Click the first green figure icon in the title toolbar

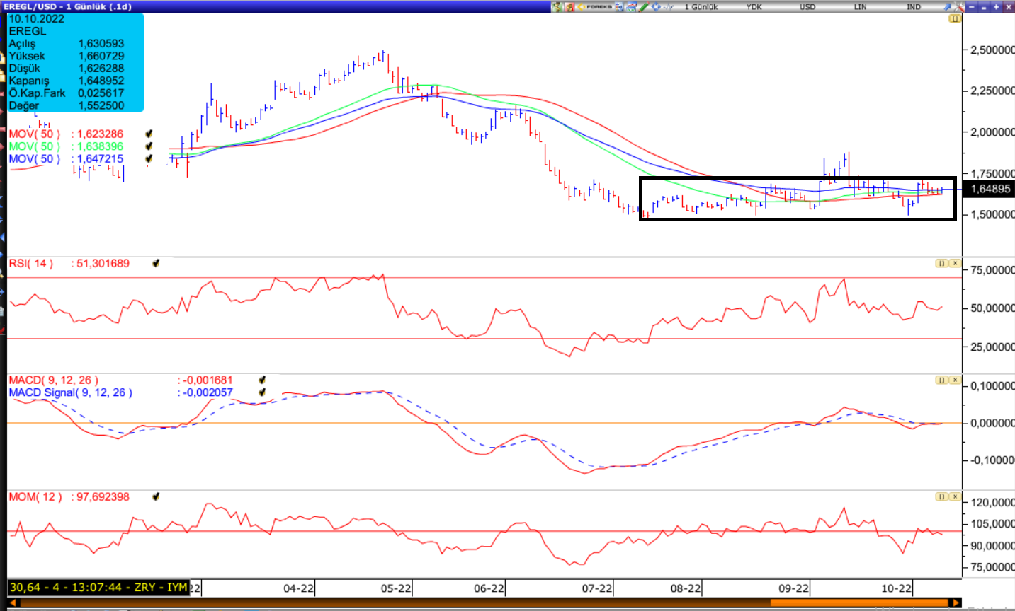click(557, 6)
